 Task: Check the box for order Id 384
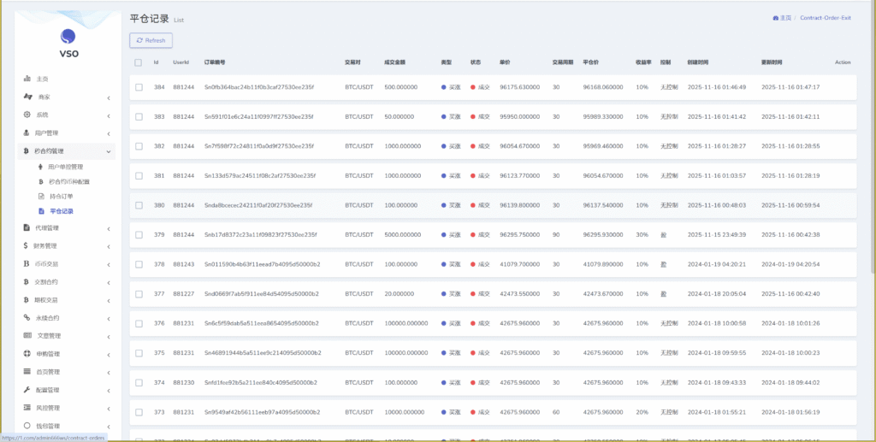tap(139, 87)
